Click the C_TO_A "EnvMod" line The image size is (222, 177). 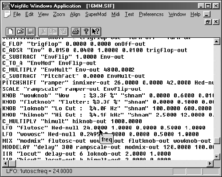click(49, 63)
